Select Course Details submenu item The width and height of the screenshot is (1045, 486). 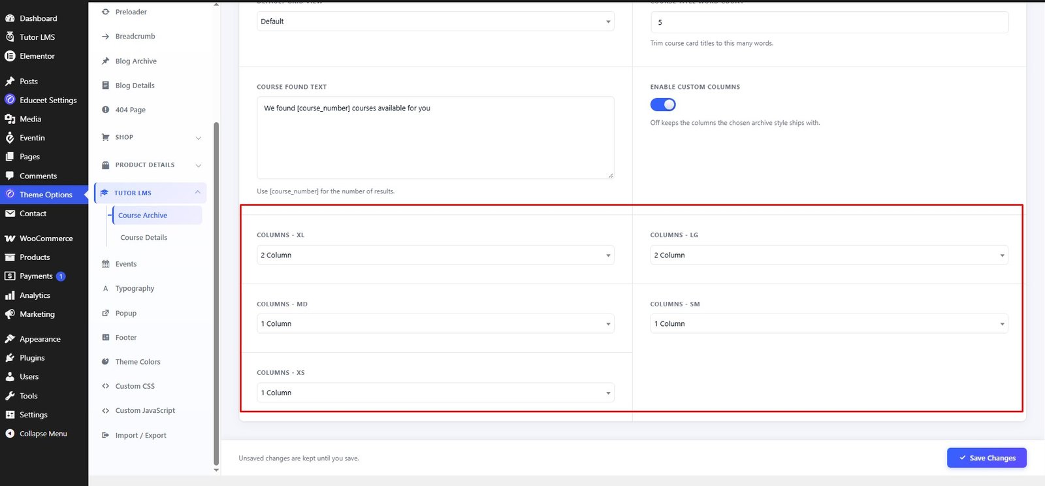coord(144,238)
